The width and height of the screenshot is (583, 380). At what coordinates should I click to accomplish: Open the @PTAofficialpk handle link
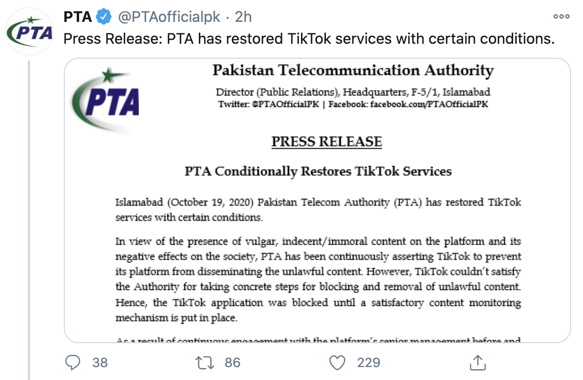coord(169,17)
